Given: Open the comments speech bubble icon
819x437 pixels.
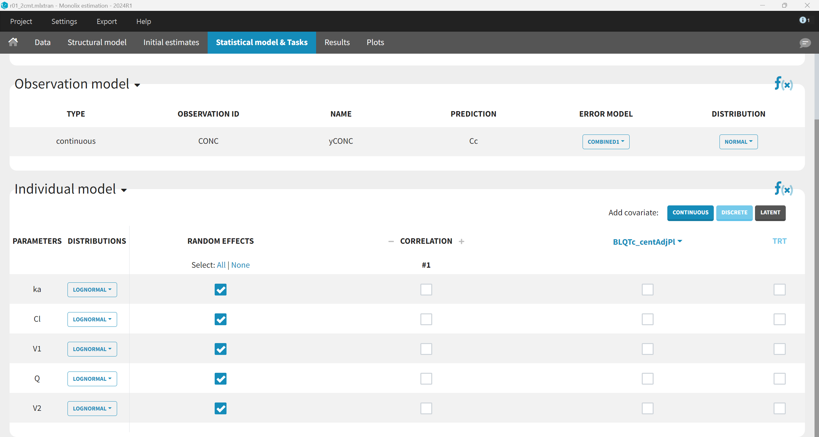Looking at the screenshot, I should pos(805,43).
